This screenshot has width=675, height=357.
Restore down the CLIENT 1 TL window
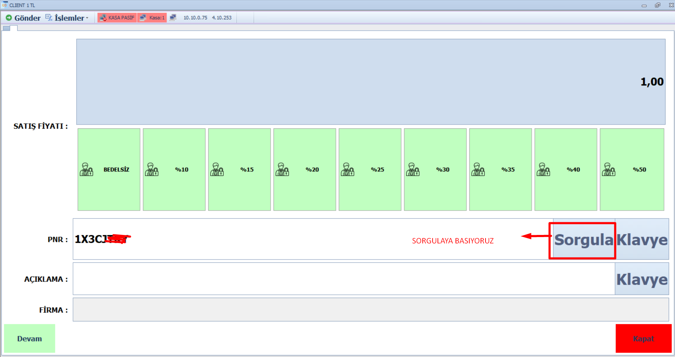pyautogui.click(x=657, y=5)
